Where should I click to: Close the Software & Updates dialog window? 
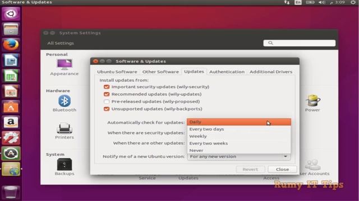96,61
